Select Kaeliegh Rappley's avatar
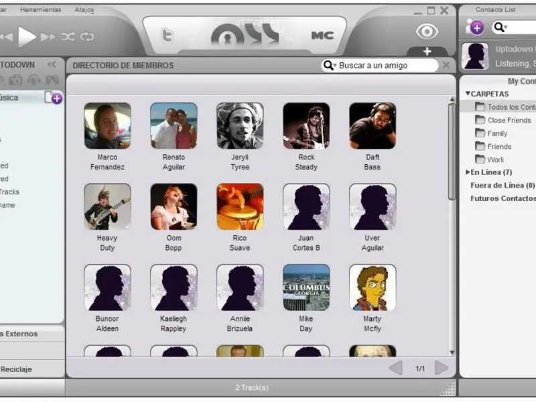Viewport: 536px width, 402px height. (174, 287)
